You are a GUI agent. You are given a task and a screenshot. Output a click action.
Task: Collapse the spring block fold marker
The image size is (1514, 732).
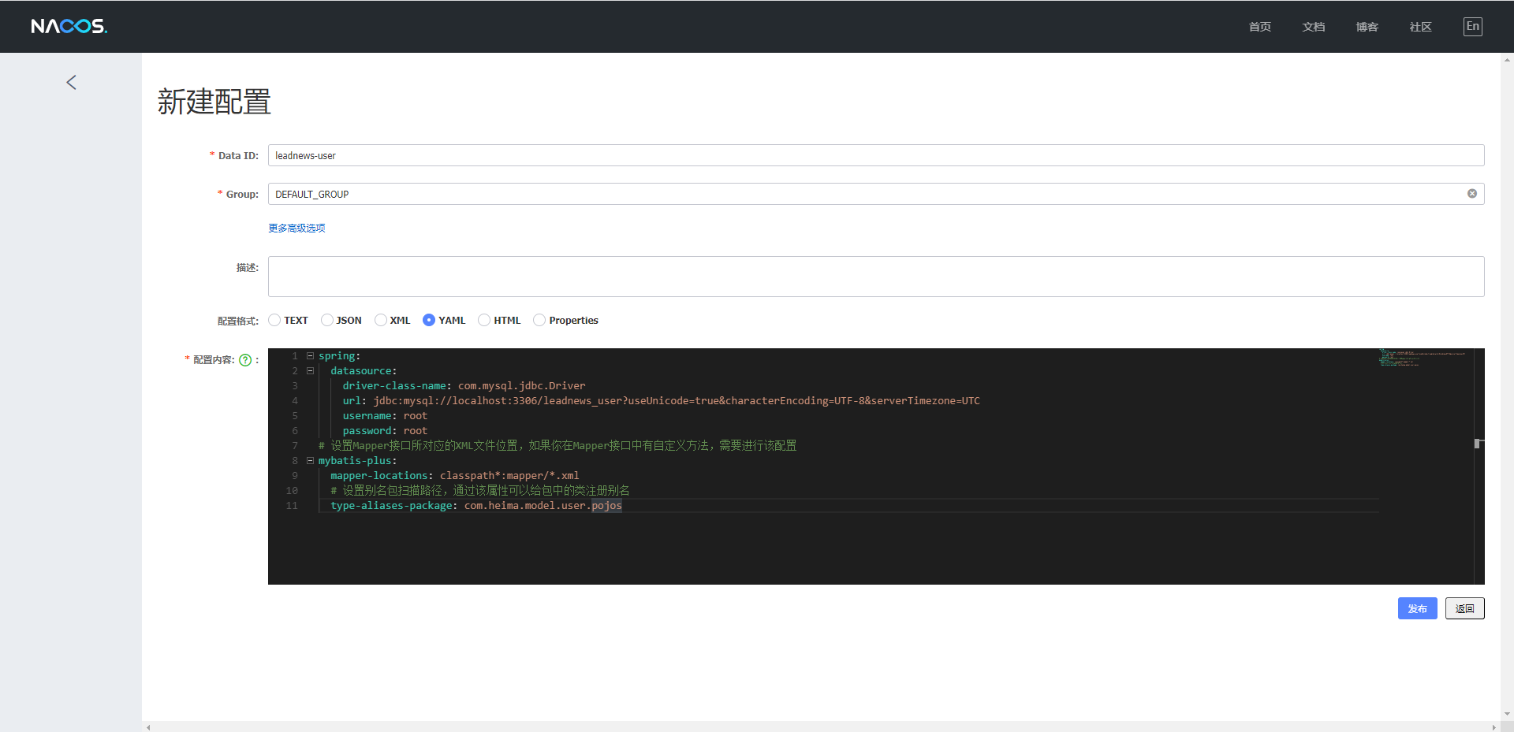(310, 356)
